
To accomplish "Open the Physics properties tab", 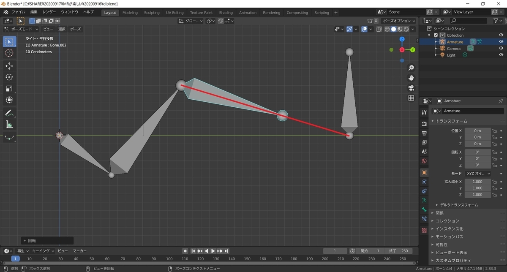I will coord(425,182).
